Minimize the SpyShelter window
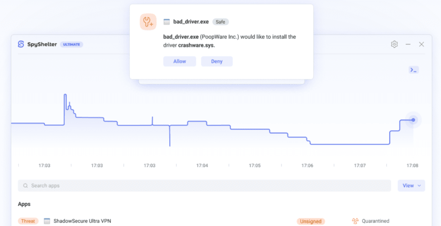Screen dimensions: 441x226 (x=408, y=44)
